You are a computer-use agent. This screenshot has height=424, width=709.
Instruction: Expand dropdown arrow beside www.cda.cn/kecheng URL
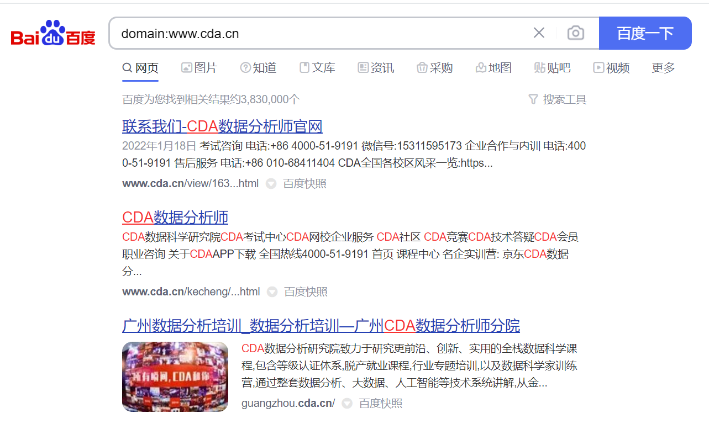pos(272,292)
